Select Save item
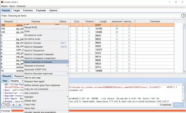186x113 pixels. [46, 108]
